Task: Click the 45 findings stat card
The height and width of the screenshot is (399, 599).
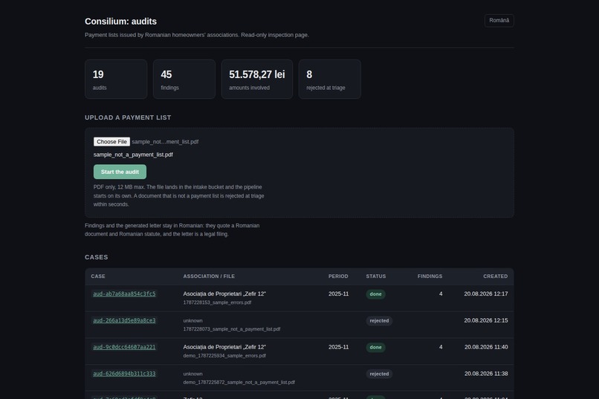Action: click(x=184, y=79)
